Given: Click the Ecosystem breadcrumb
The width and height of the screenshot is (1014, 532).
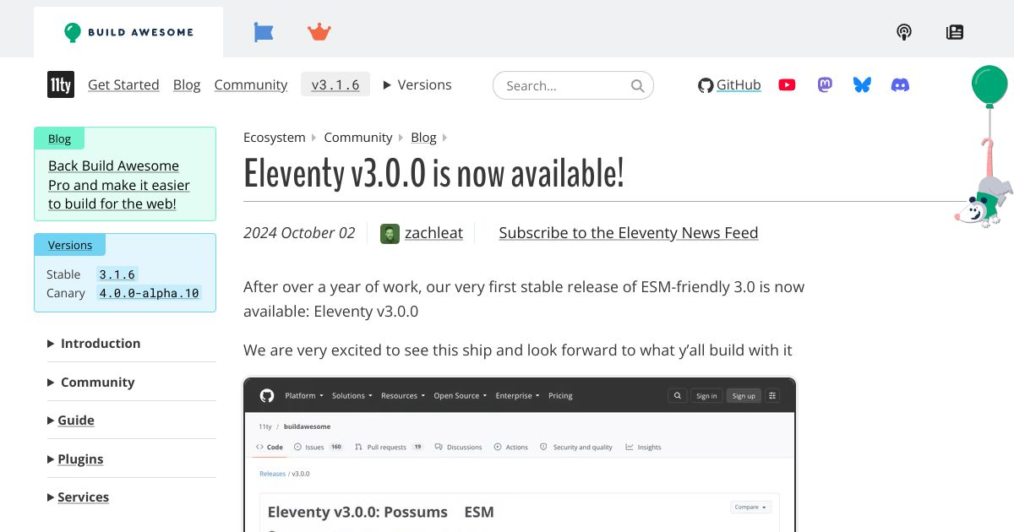Looking at the screenshot, I should [275, 137].
